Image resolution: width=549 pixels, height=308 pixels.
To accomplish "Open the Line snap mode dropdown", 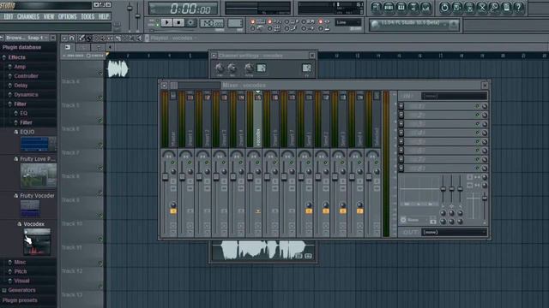I will tap(347, 23).
